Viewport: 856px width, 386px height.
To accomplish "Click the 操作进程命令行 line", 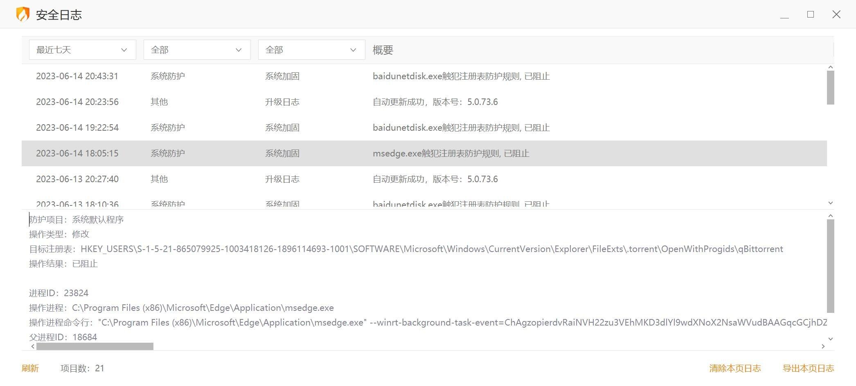I will [x=428, y=323].
